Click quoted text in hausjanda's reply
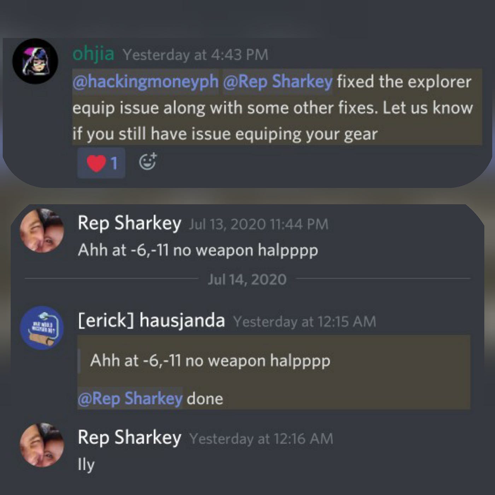The image size is (495, 495). click(x=210, y=361)
